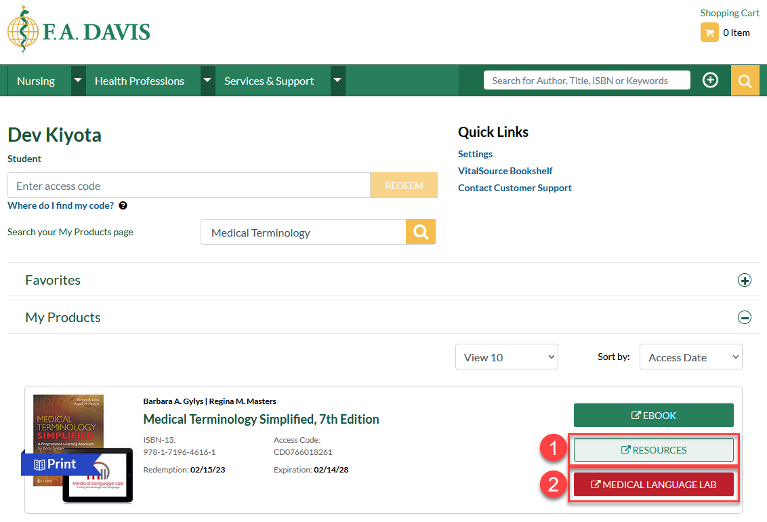Image resolution: width=767 pixels, height=522 pixels.
Task: Select the Services & Support menu item
Action: 269,81
